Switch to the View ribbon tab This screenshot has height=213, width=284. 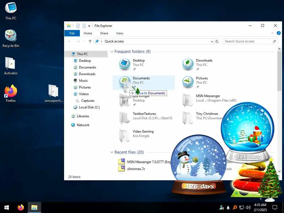pyautogui.click(x=120, y=33)
